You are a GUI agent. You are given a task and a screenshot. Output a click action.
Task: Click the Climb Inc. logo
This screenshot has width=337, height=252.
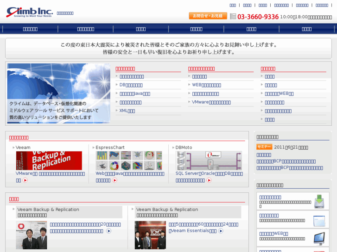(30, 12)
